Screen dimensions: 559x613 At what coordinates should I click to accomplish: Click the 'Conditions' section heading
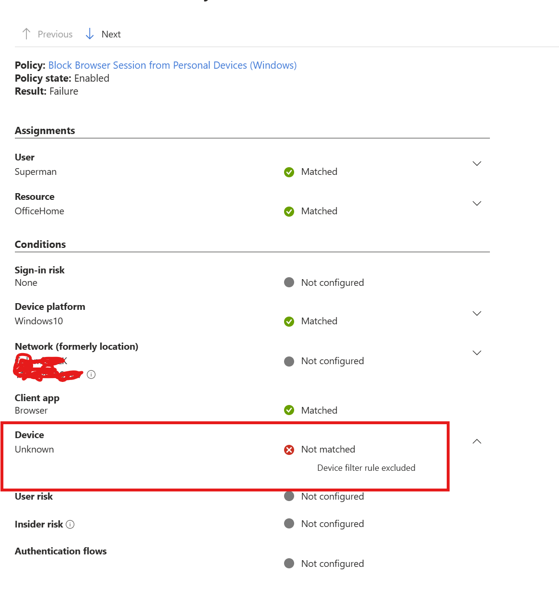coord(40,245)
